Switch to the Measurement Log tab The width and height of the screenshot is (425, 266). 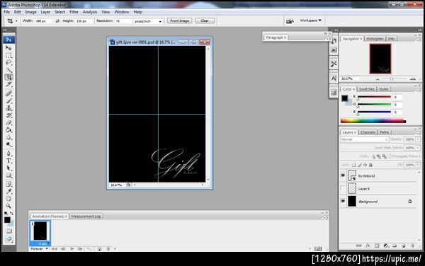(86, 216)
